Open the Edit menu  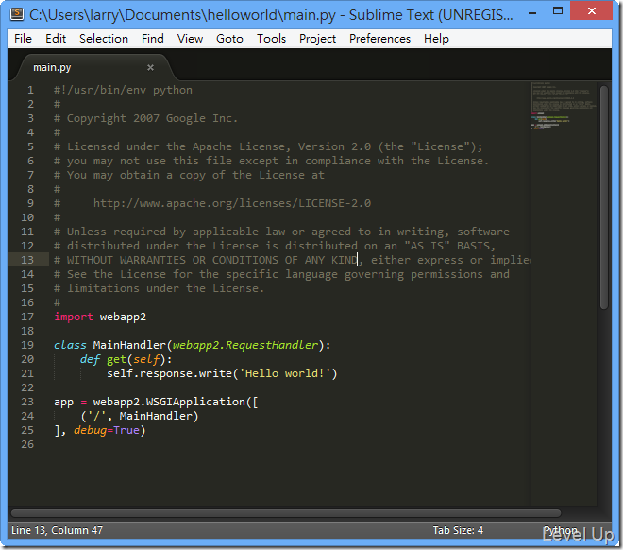click(56, 39)
